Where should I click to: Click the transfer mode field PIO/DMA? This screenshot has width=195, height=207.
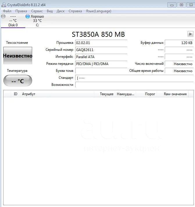[x=101, y=64]
